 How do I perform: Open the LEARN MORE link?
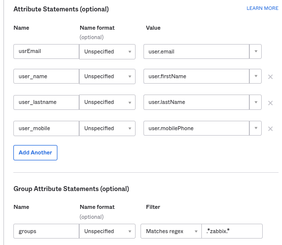(262, 8)
